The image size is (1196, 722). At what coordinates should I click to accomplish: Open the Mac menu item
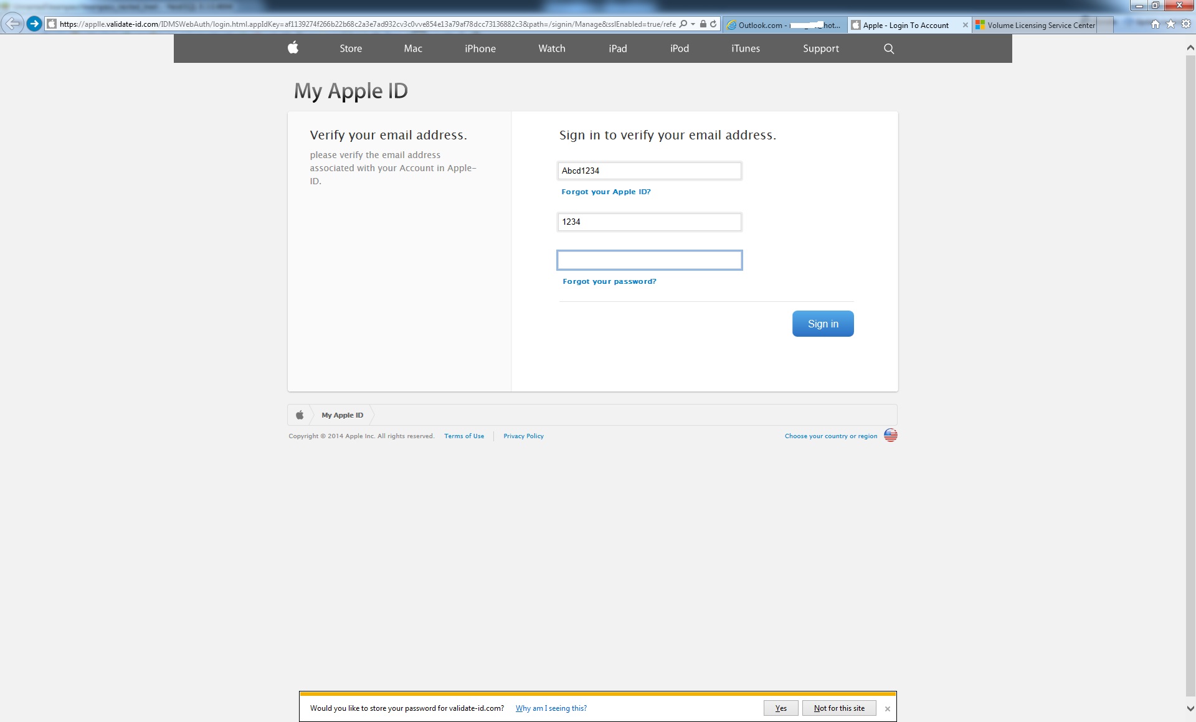(x=413, y=49)
